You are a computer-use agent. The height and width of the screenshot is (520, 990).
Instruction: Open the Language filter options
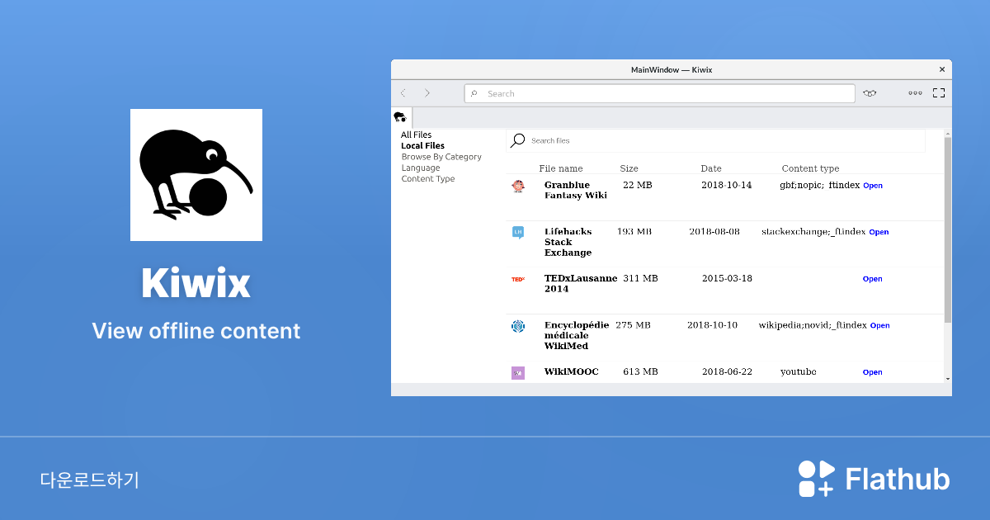[x=421, y=168]
